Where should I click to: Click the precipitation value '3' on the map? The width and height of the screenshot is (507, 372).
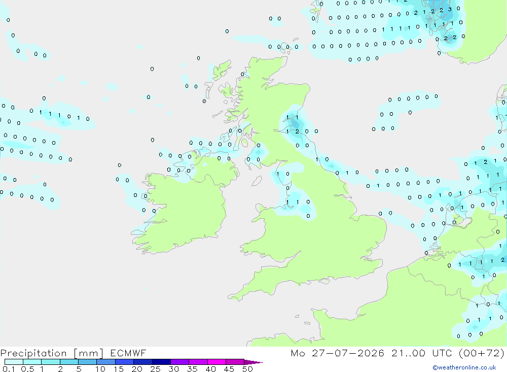point(449,10)
